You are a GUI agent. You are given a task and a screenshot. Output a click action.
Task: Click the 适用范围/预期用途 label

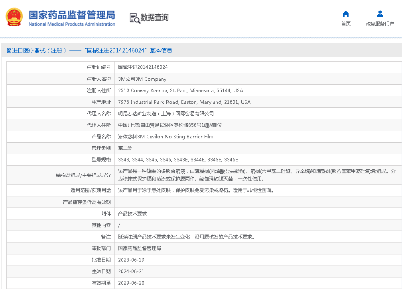pyautogui.click(x=91, y=190)
